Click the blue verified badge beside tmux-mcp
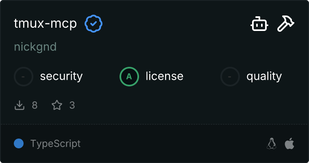 click(x=94, y=24)
